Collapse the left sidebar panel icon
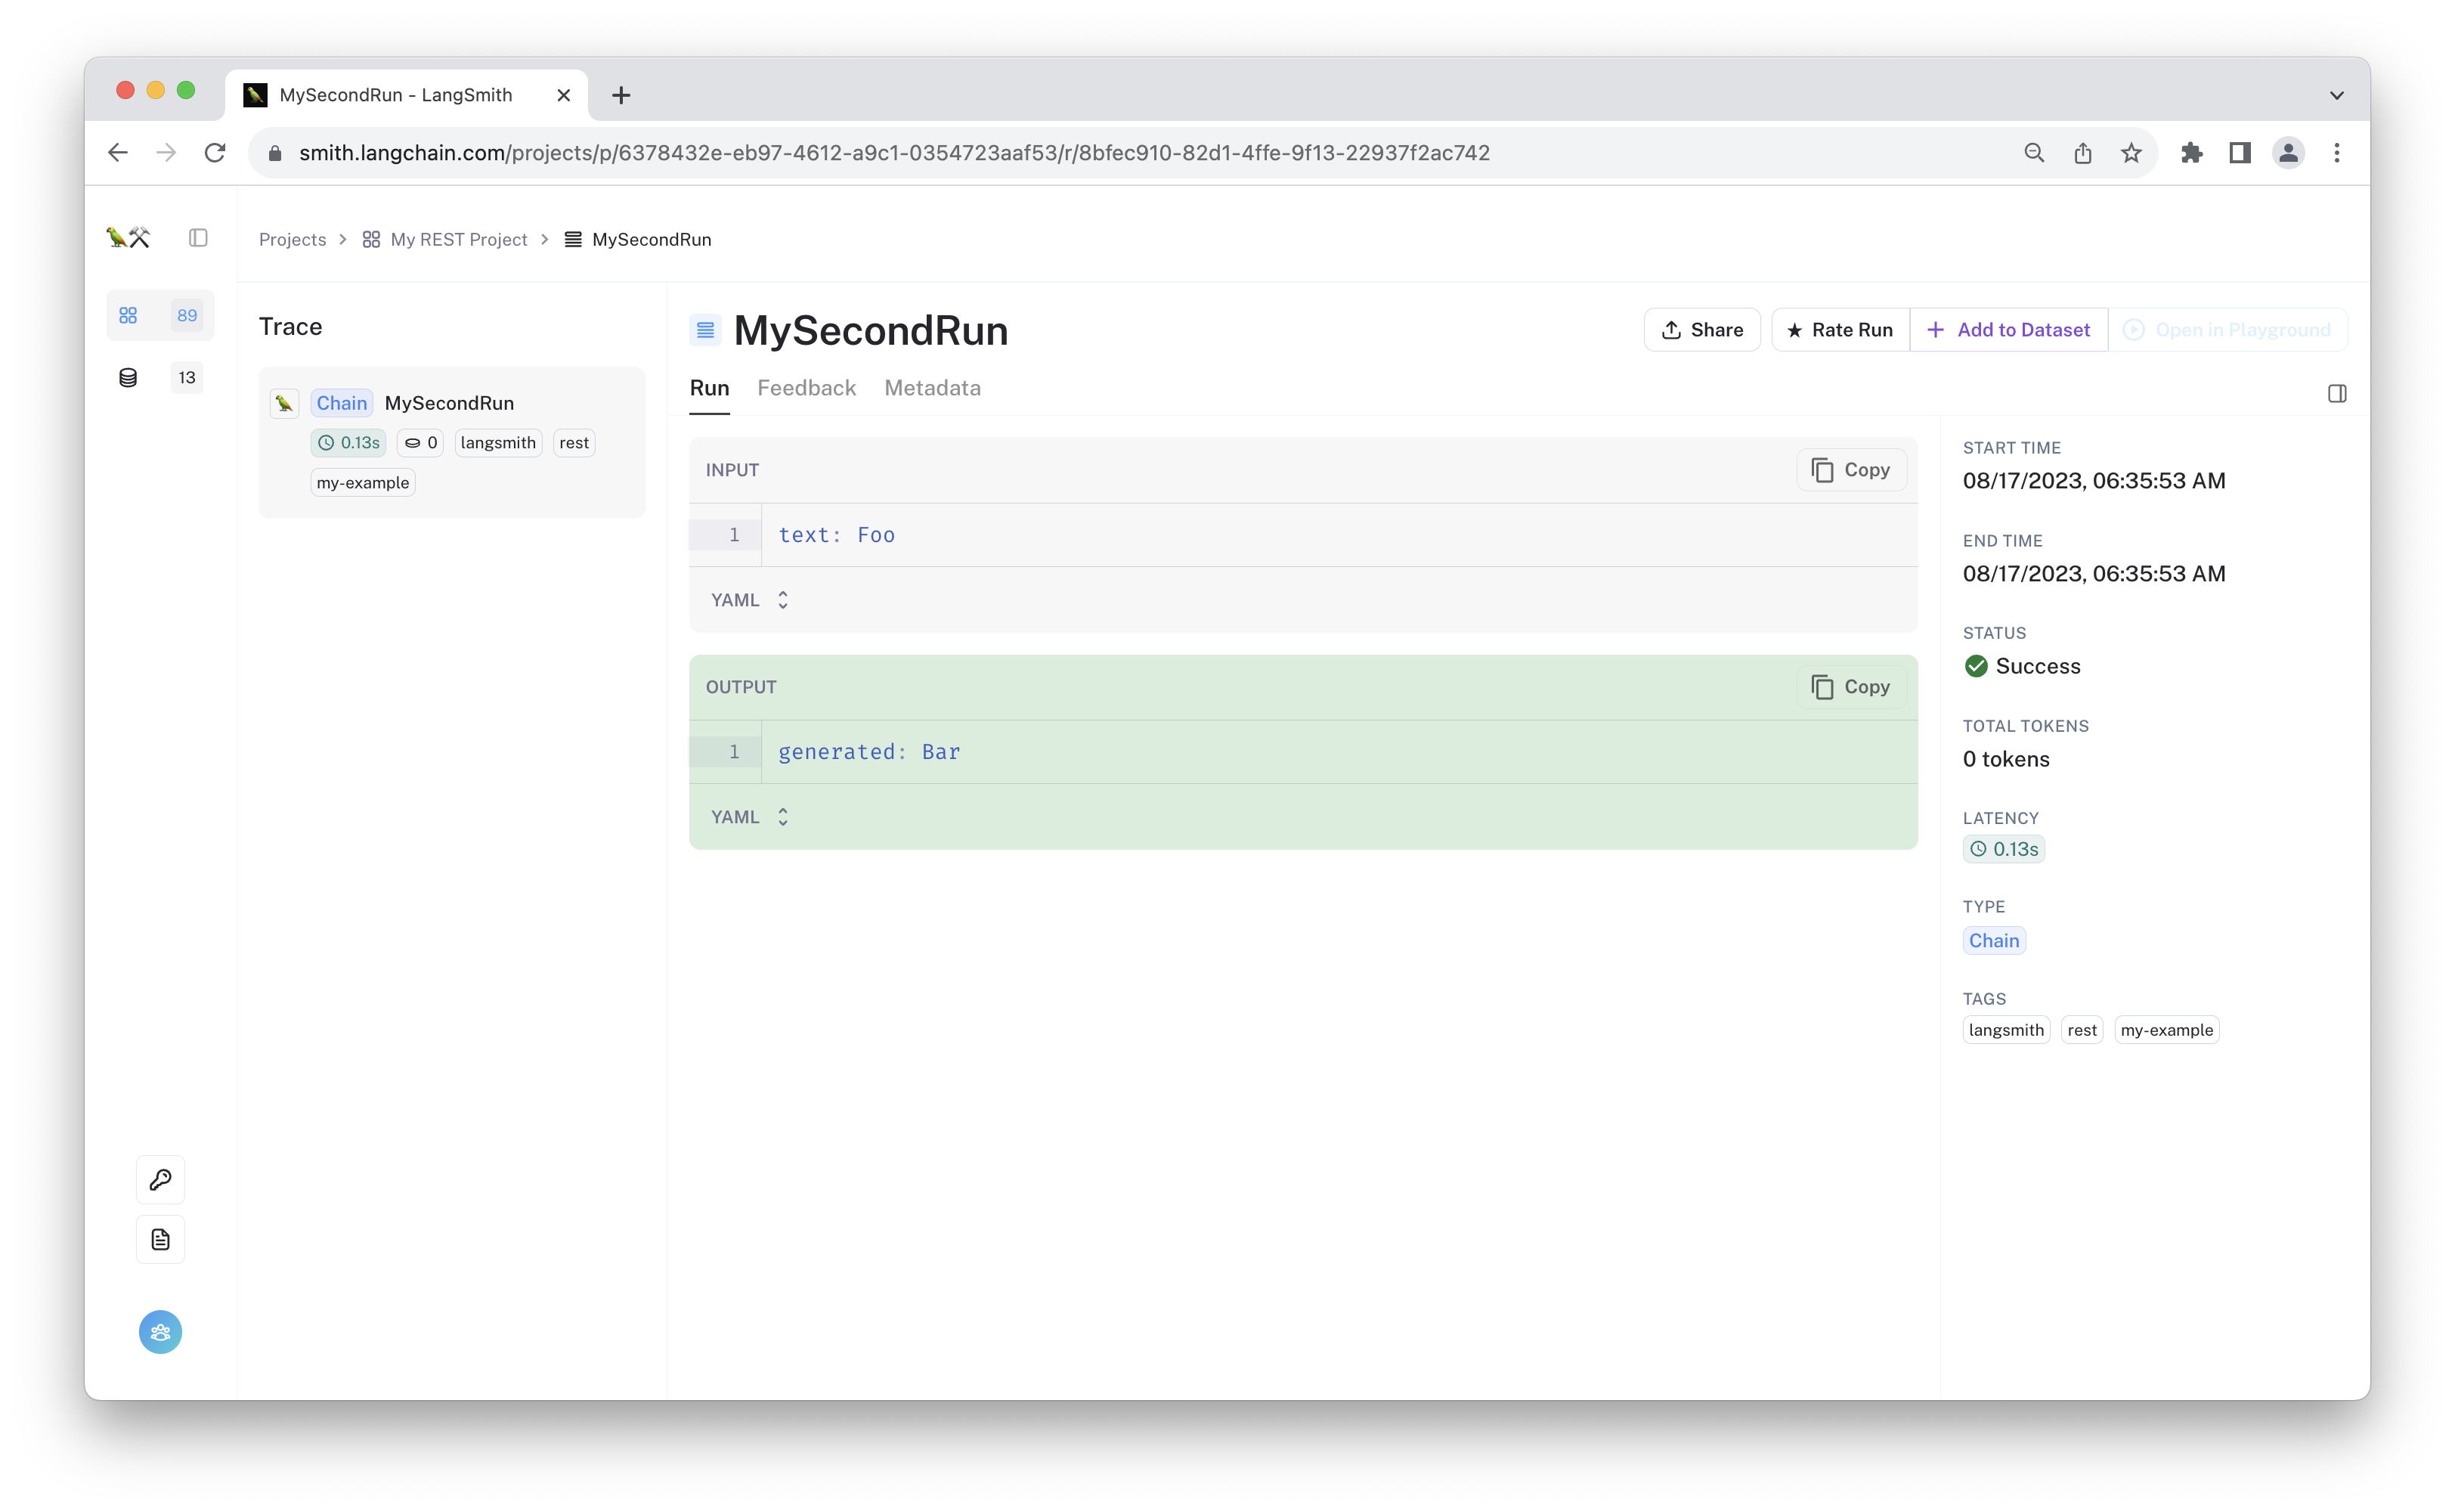This screenshot has width=2455, height=1512. coord(198,238)
